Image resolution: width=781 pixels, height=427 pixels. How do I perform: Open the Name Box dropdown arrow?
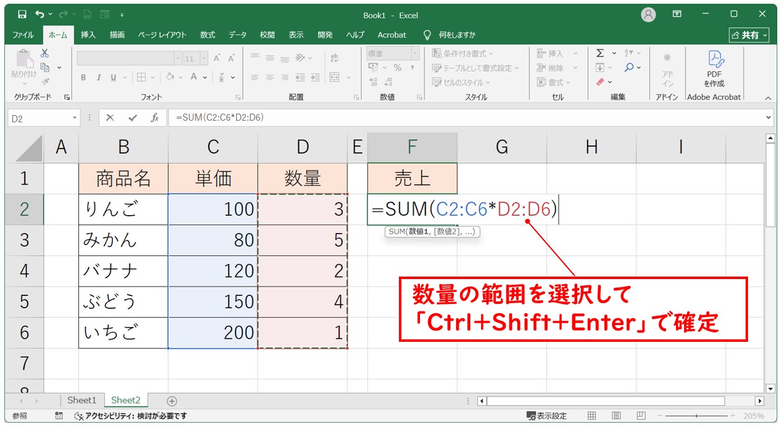75,117
